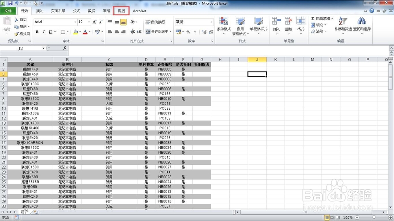Switch to the 插入 Insert tab
The image size is (394, 221).
pyautogui.click(x=39, y=11)
